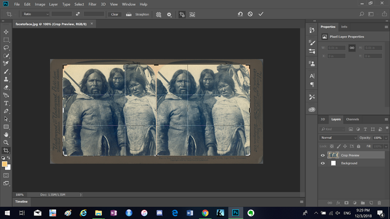Select the Hand tool

click(x=6, y=134)
